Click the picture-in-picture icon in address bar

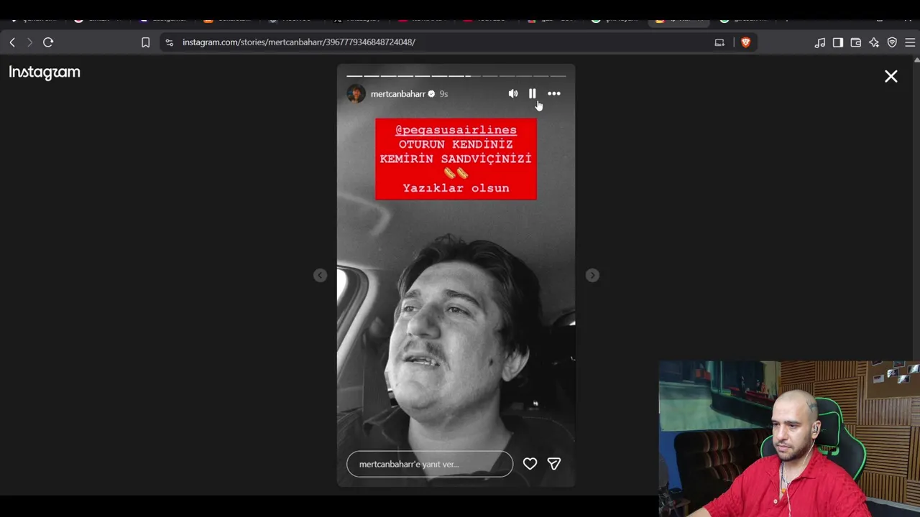(x=719, y=42)
